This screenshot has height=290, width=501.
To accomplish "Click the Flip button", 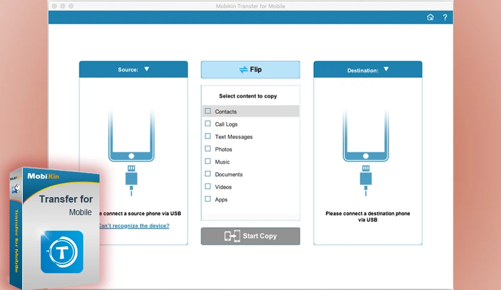I will point(251,70).
